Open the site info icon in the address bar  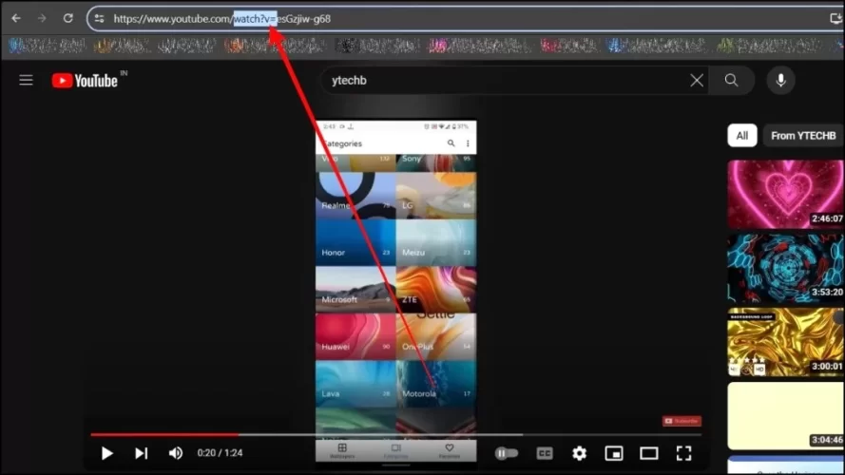pos(99,19)
